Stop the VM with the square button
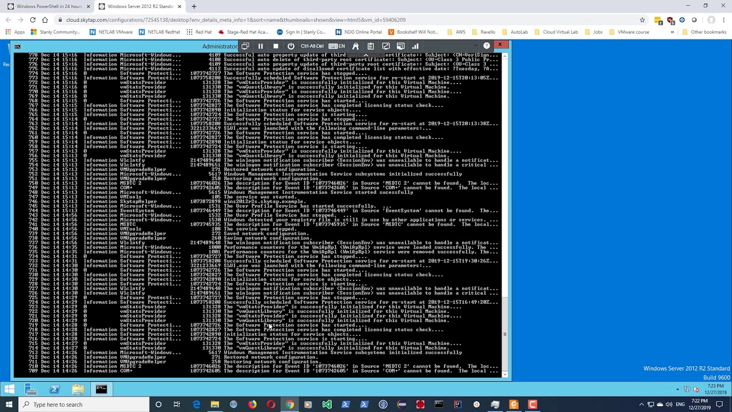 (x=276, y=46)
